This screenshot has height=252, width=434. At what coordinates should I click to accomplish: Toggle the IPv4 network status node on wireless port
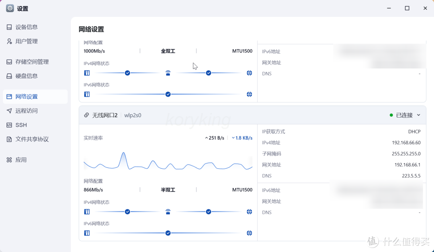pyautogui.click(x=127, y=211)
